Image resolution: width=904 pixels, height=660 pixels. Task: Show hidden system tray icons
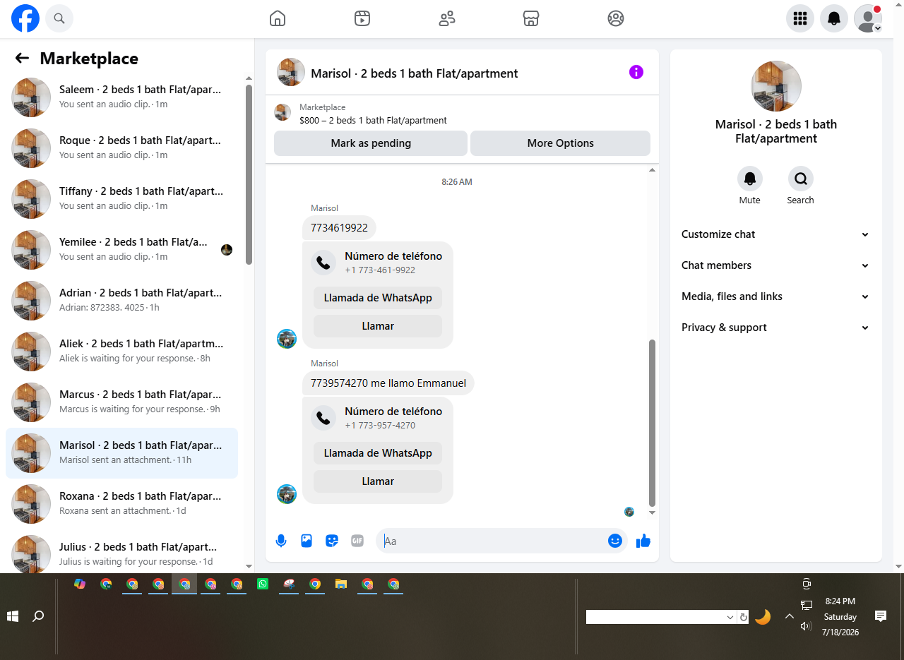789,616
